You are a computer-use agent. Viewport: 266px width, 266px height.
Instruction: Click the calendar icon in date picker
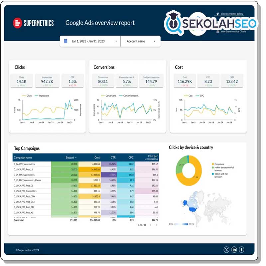(66, 41)
